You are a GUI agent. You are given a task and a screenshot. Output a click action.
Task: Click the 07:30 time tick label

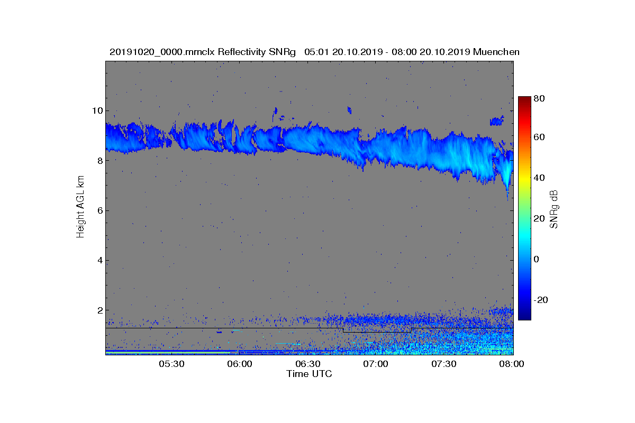pos(444,364)
